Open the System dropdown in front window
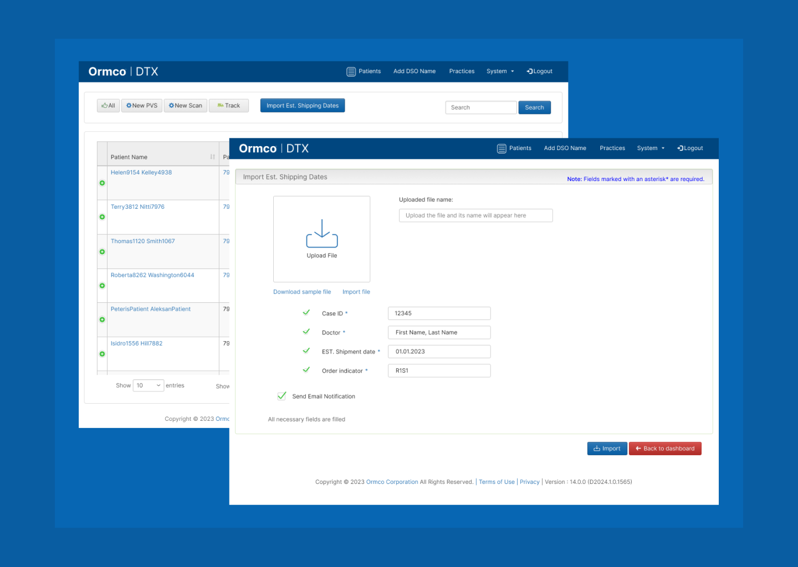 pyautogui.click(x=650, y=148)
